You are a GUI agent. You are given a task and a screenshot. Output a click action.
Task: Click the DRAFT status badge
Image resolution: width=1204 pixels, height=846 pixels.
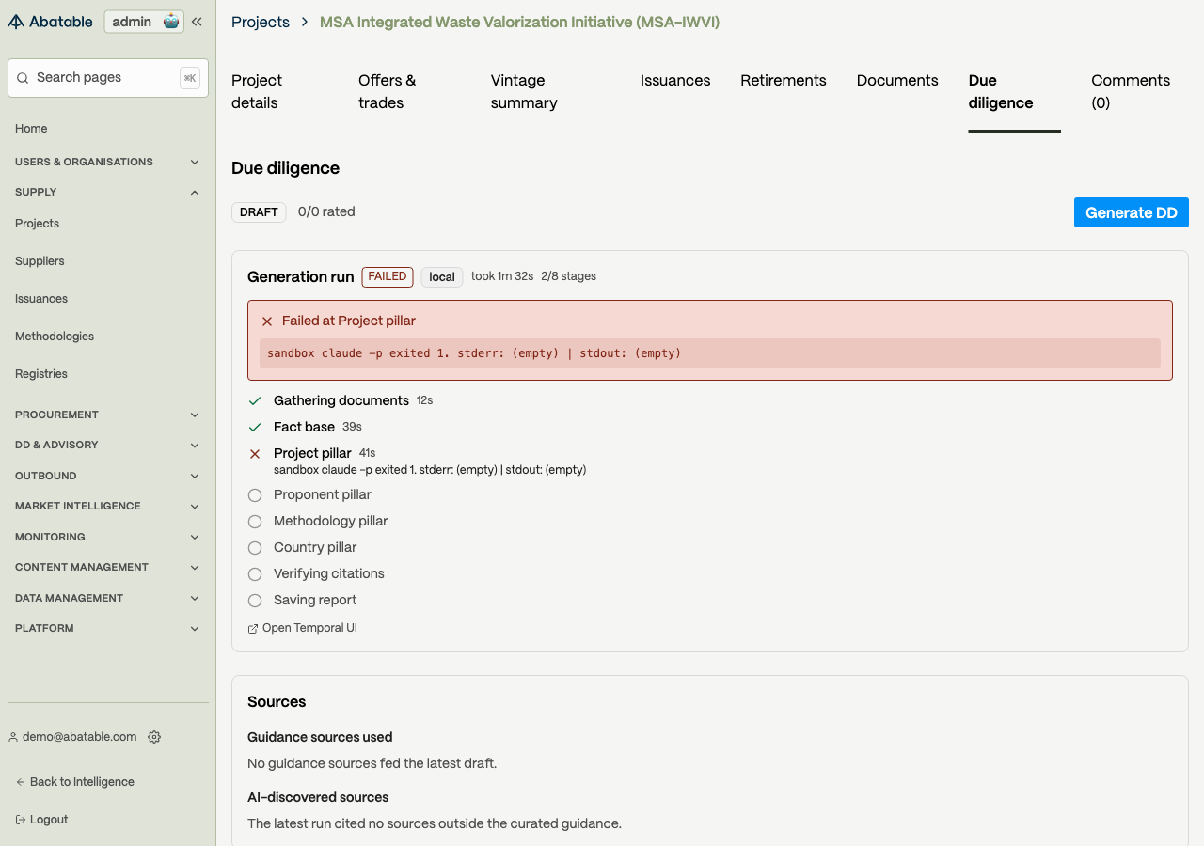point(259,212)
